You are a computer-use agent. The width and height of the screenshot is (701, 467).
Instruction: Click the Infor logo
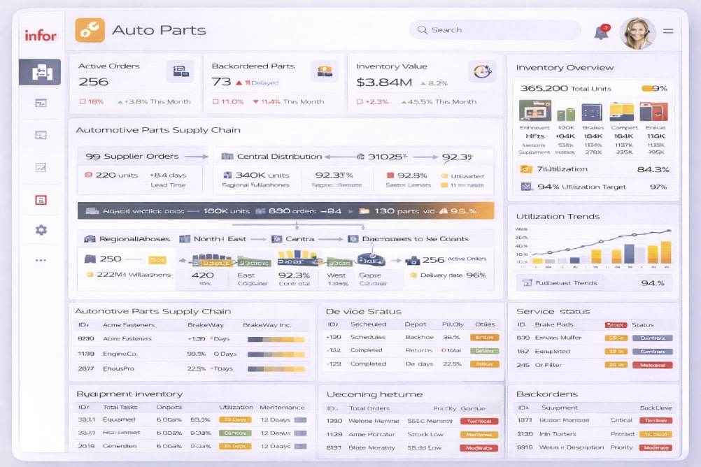(40, 35)
